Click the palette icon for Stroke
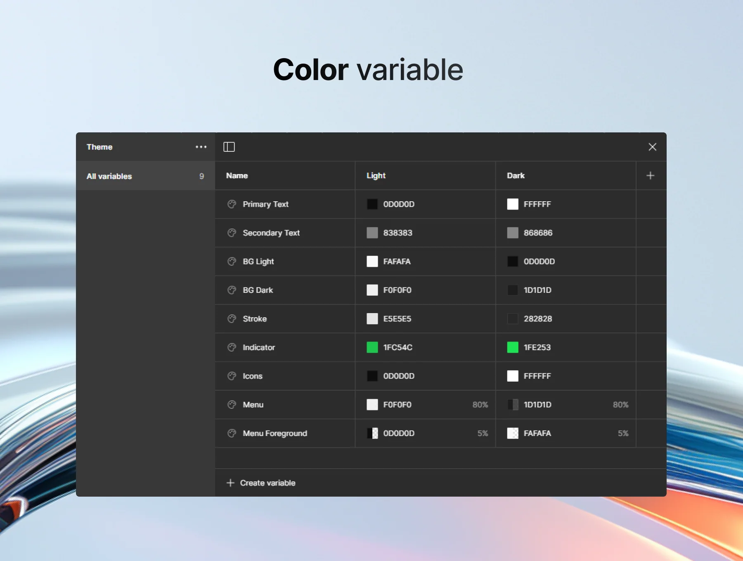Screen dimensions: 743x561 tap(232, 319)
